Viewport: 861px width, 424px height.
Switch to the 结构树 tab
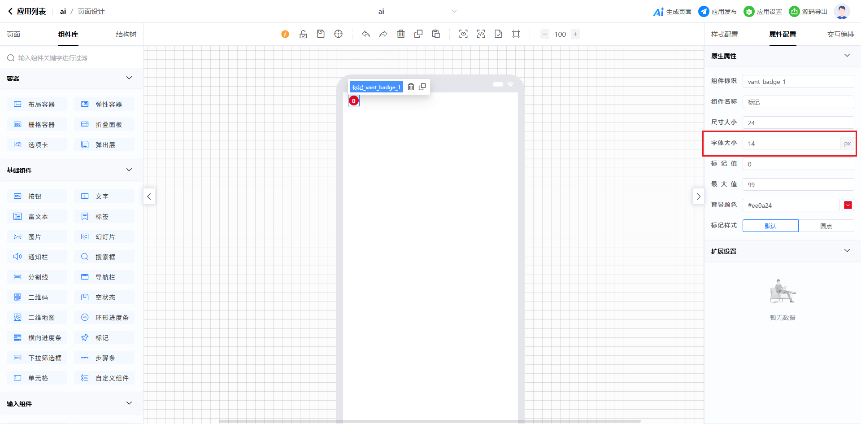(x=126, y=35)
